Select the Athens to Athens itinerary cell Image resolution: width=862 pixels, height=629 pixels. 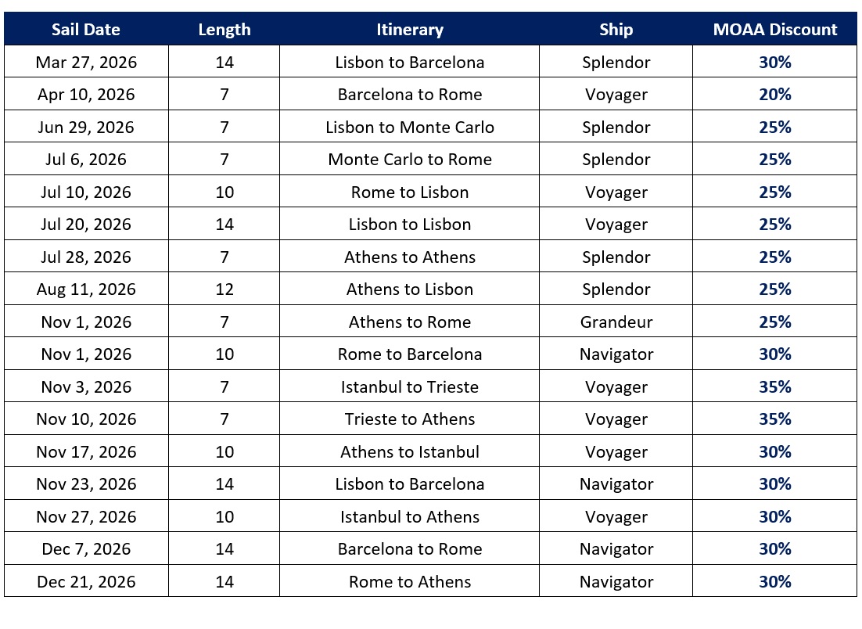(x=409, y=257)
